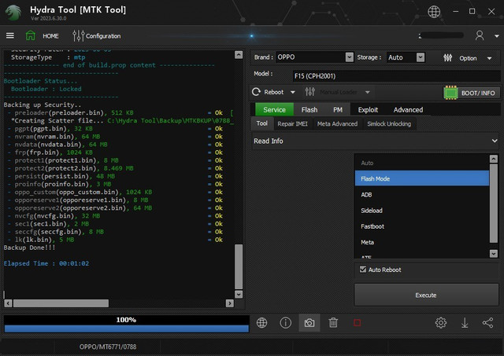This screenshot has height=356, width=504.
Task: Click the green HOME house icon
Action: coord(31,35)
